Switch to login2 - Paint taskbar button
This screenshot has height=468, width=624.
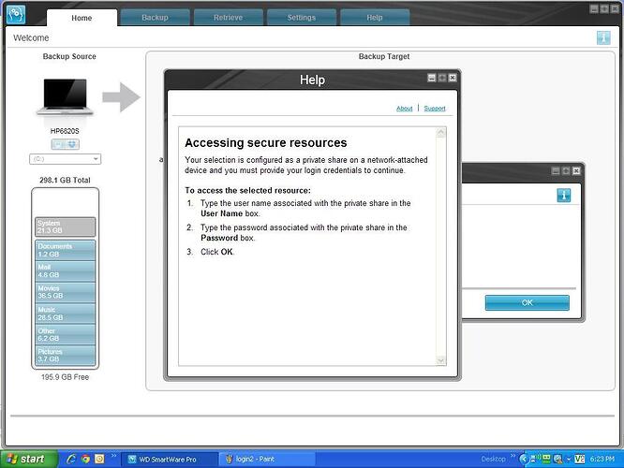pyautogui.click(x=267, y=460)
